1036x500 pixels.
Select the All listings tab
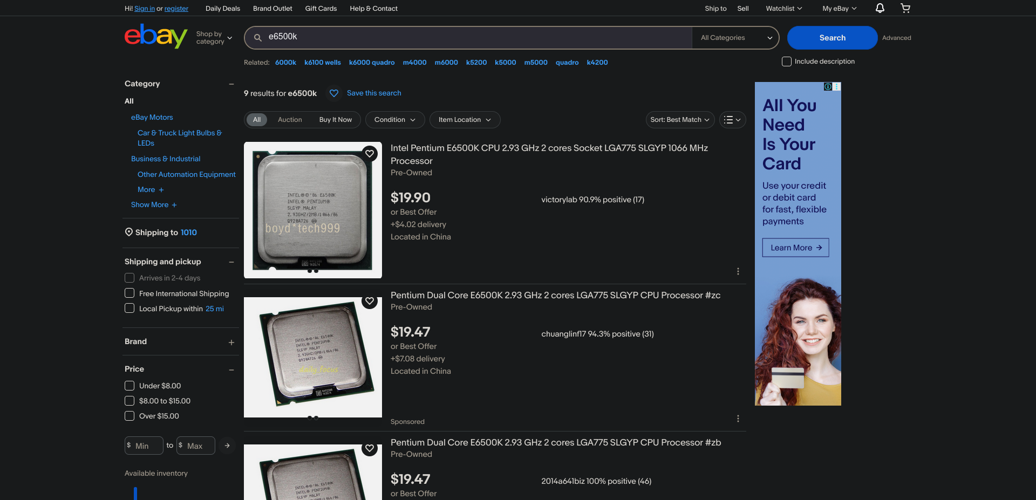257,120
